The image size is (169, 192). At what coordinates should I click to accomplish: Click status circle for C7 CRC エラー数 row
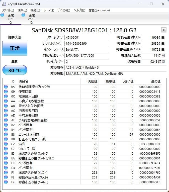tap(6, 149)
